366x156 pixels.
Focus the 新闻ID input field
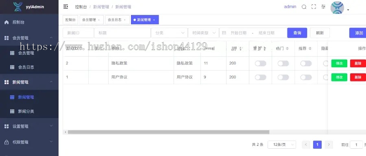point(78,33)
